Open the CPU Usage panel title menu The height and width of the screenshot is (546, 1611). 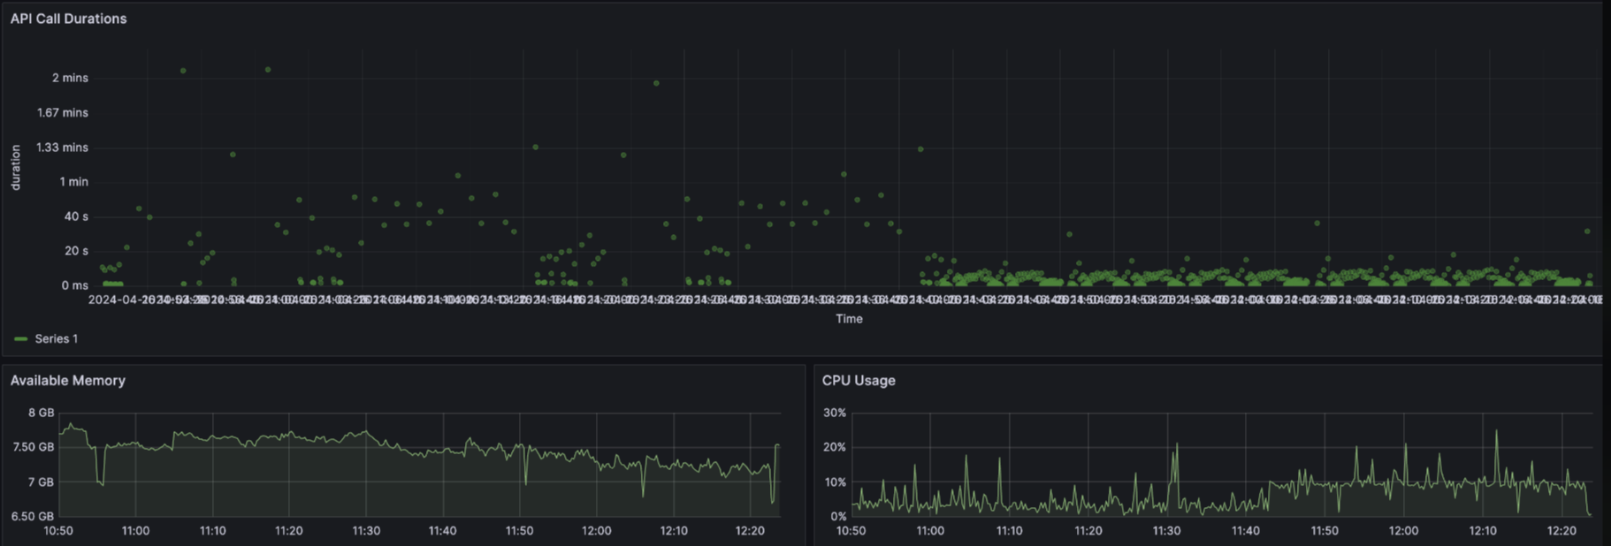pyautogui.click(x=859, y=381)
